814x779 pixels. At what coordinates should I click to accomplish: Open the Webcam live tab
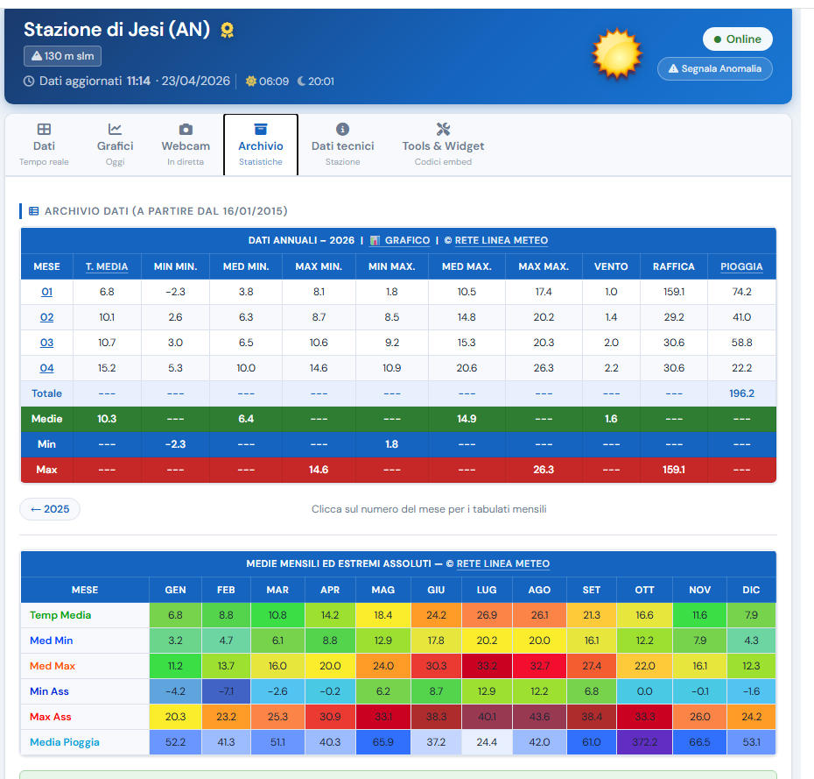point(186,145)
